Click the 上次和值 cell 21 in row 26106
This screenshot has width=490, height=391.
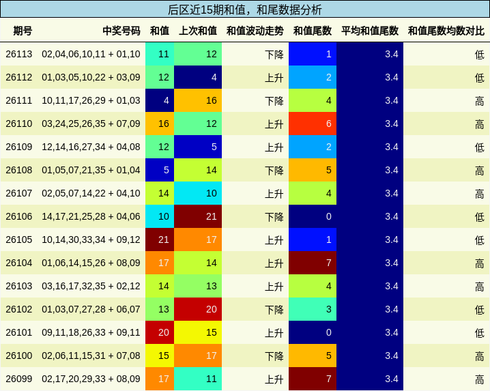198,216
